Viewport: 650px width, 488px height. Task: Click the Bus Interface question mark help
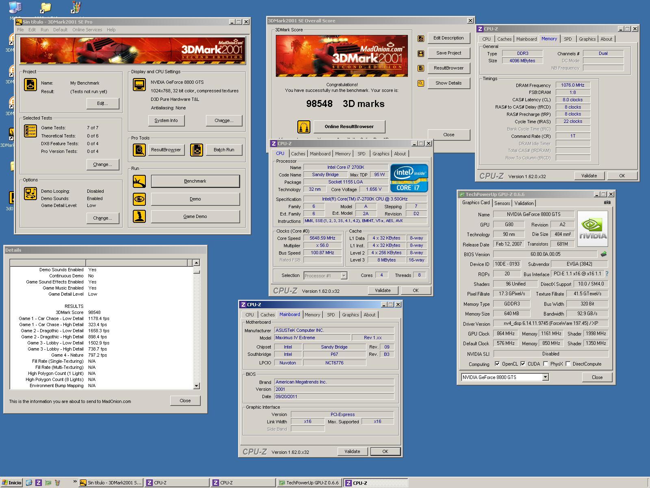click(607, 274)
